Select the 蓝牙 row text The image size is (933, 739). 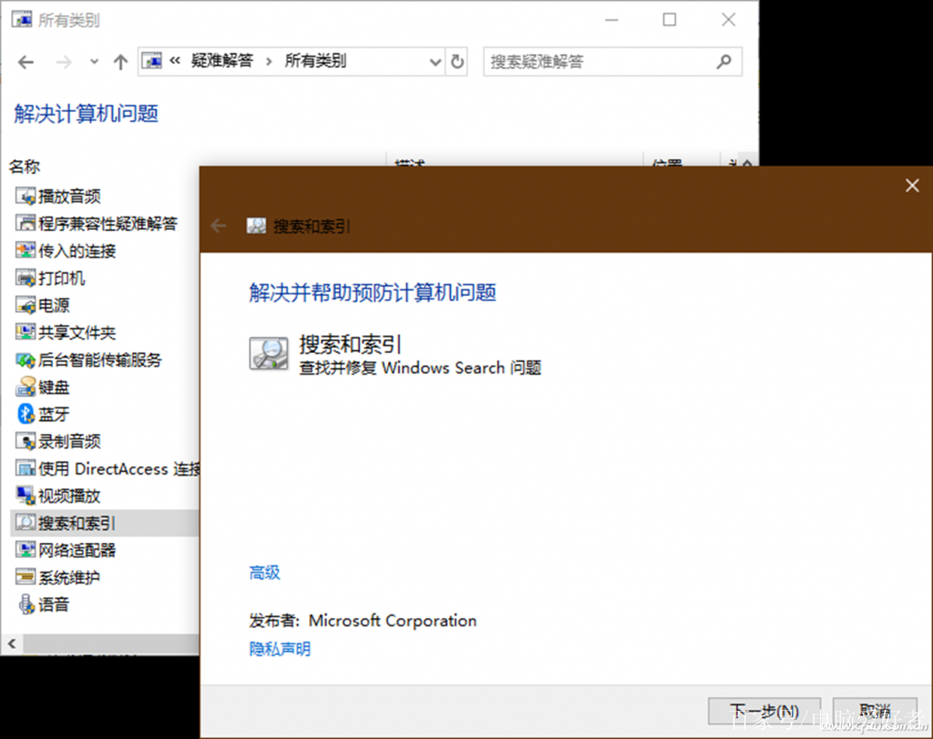[x=54, y=414]
